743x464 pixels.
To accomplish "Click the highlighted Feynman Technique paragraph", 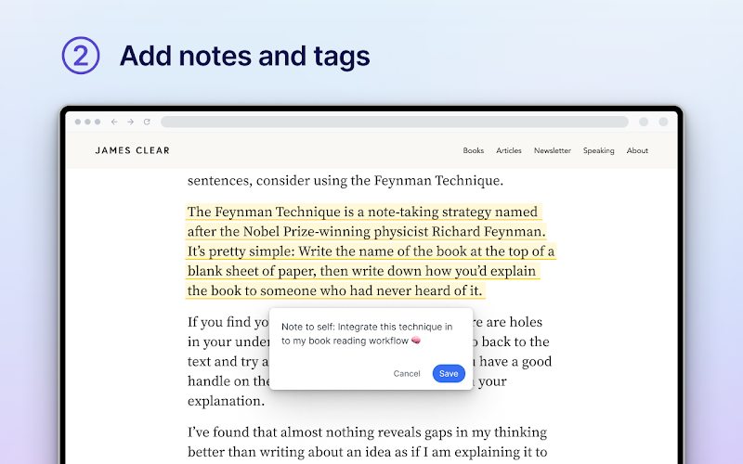I will pyautogui.click(x=371, y=251).
